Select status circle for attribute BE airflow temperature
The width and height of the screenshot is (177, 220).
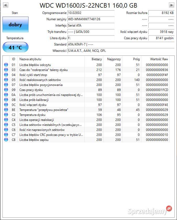pos(6,110)
